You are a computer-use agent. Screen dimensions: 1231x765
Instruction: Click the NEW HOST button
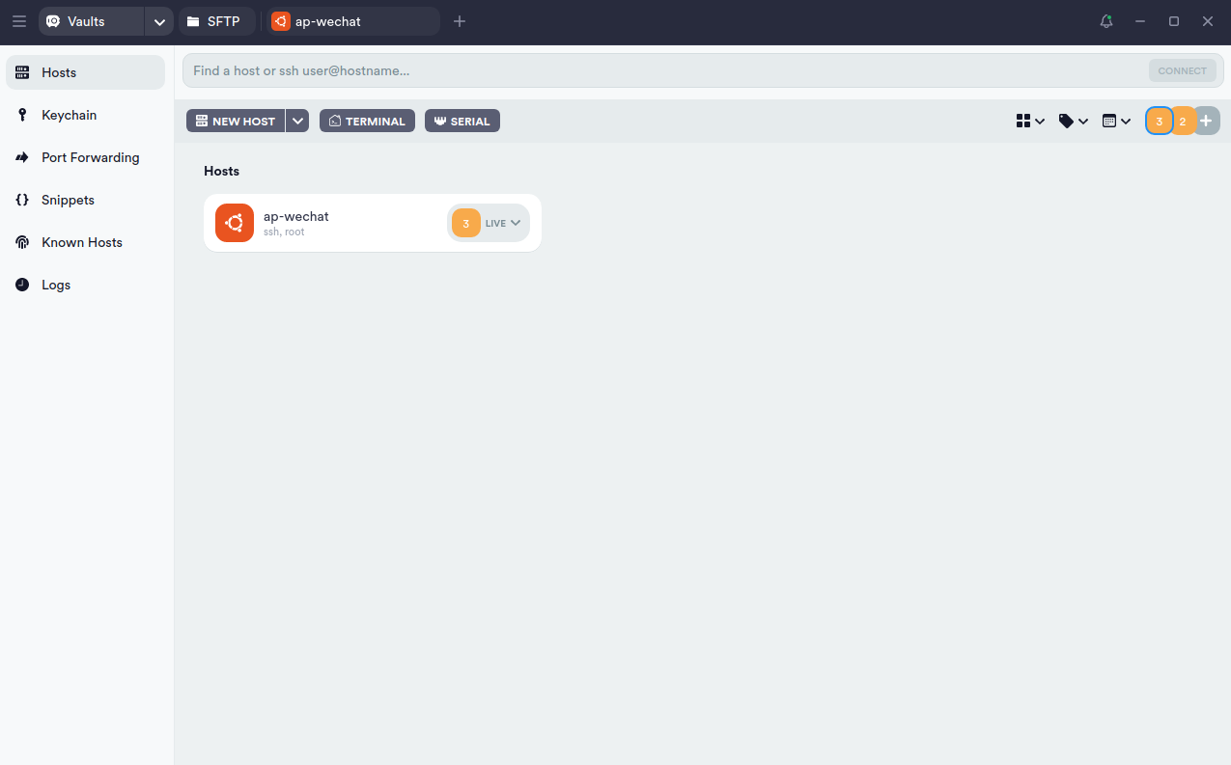tap(236, 121)
